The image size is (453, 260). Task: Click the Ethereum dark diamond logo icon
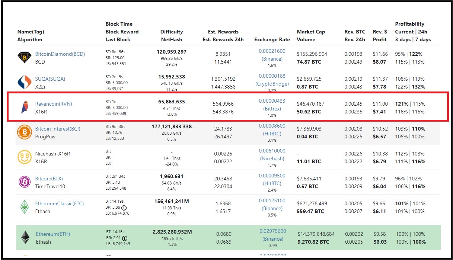[25, 238]
